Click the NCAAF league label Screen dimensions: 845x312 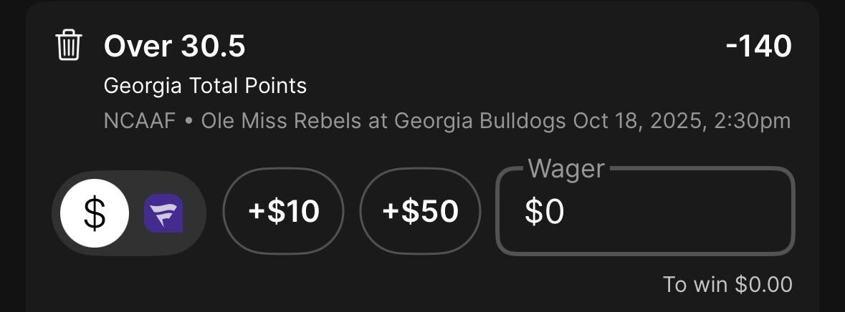[x=139, y=121]
